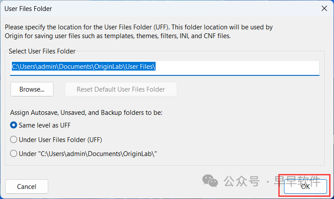This screenshot has width=334, height=199.
Task: Click the highlighted 'User Files\' path text
Action: (140, 67)
